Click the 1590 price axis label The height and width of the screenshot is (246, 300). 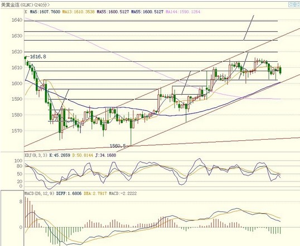tap(17, 99)
